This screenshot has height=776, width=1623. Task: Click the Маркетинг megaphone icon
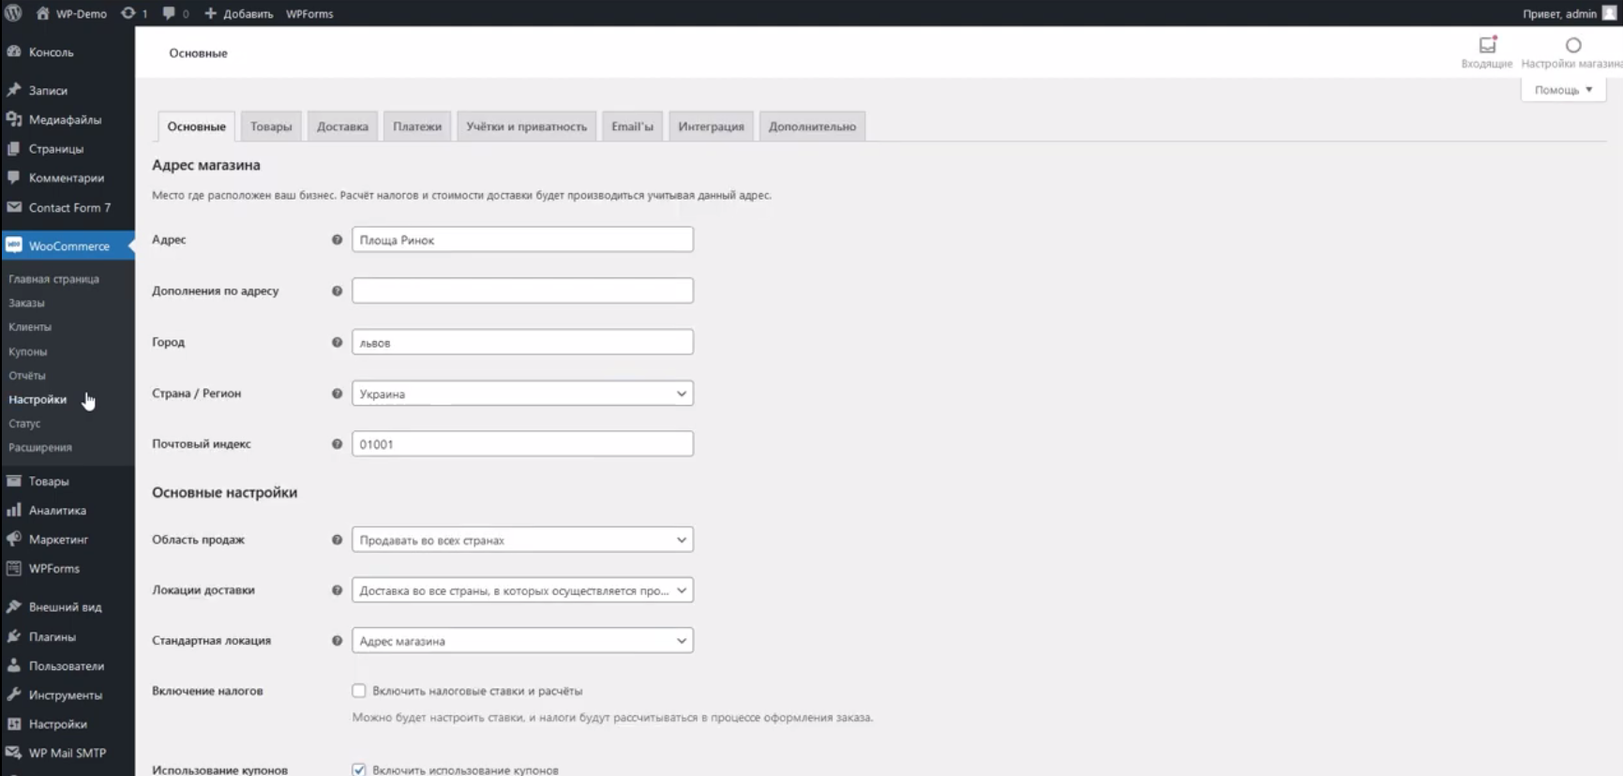(14, 539)
